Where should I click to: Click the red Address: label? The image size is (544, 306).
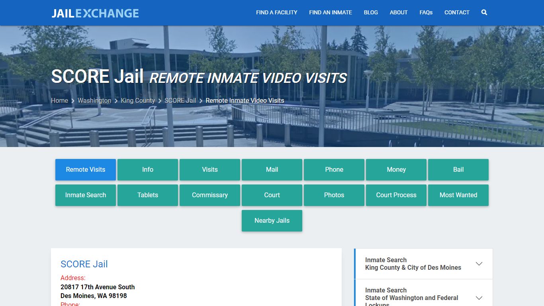(x=73, y=278)
